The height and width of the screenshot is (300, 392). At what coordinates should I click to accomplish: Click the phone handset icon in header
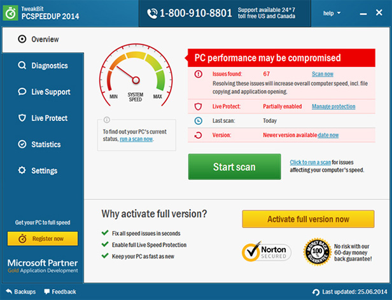(152, 13)
